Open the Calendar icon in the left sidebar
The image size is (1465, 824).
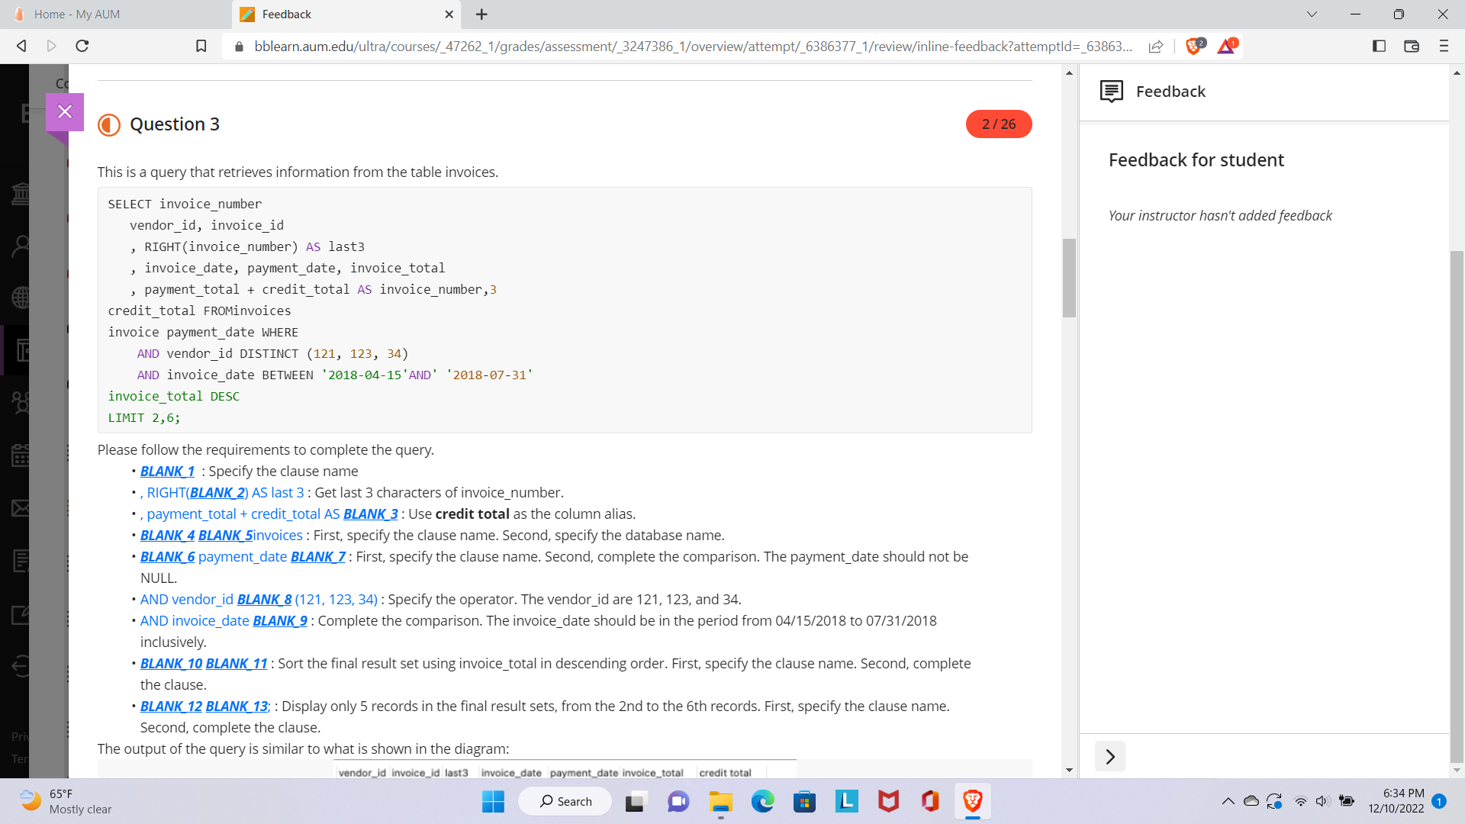(x=21, y=456)
